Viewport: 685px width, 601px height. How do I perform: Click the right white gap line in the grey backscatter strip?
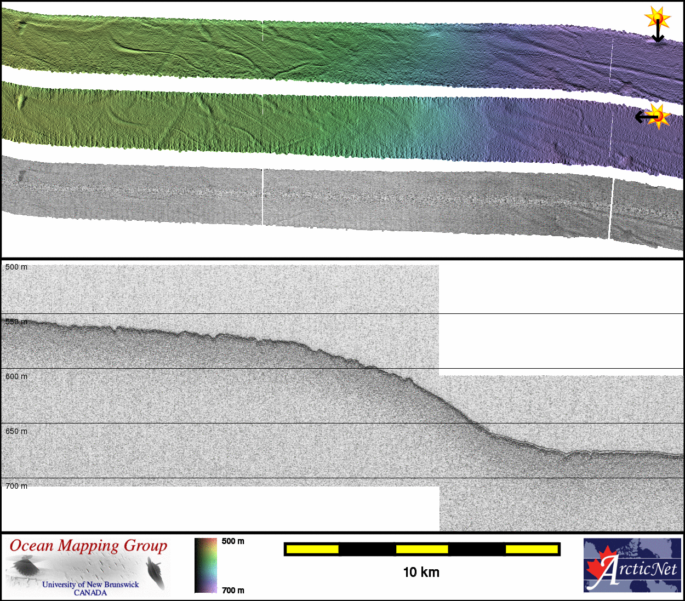[x=612, y=208]
